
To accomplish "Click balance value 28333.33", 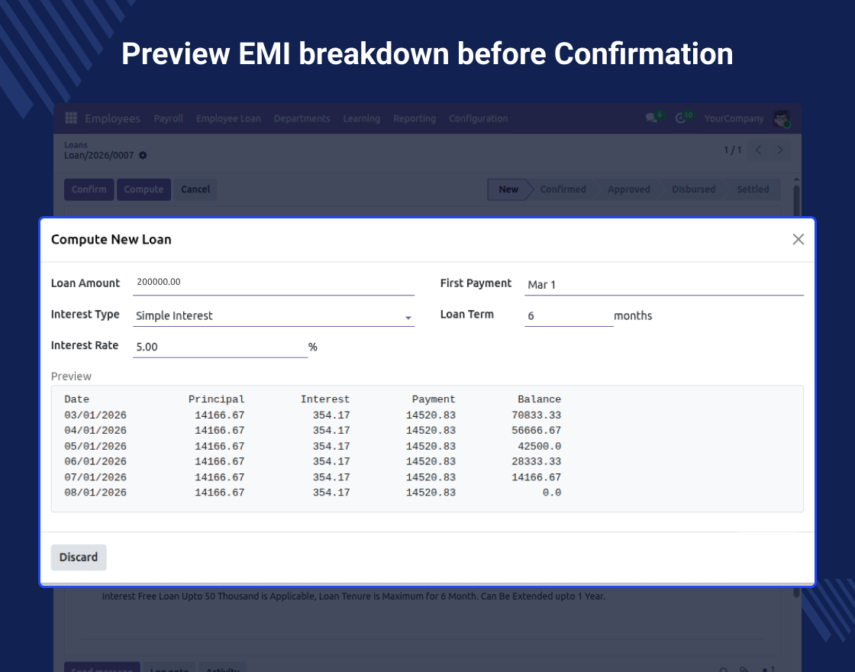I will coord(536,461).
